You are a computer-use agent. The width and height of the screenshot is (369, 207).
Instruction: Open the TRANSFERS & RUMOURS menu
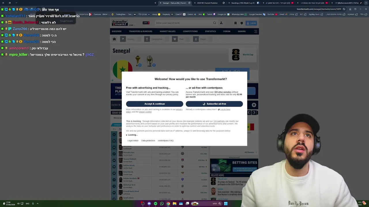click(x=140, y=31)
